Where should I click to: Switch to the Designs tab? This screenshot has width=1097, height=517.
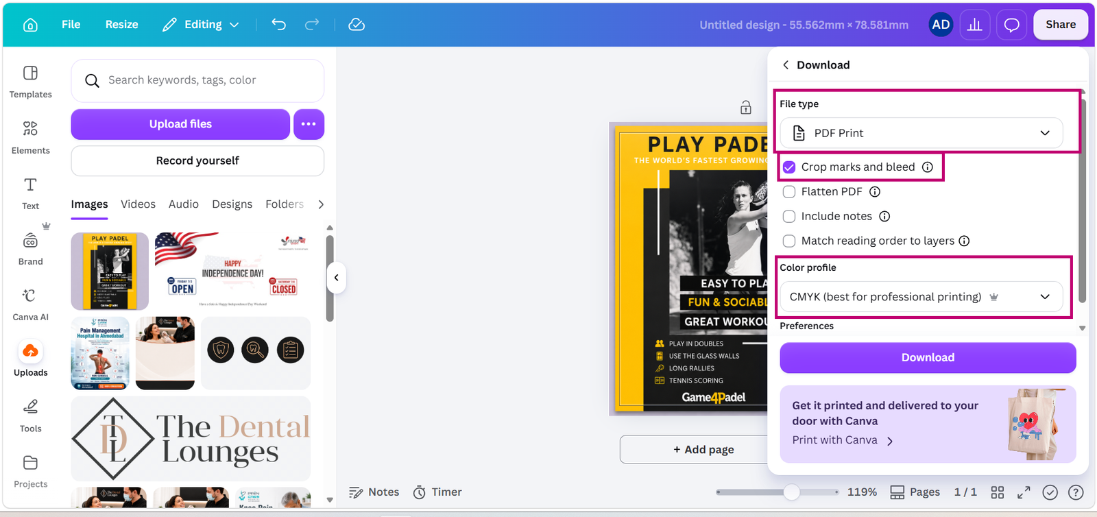(232, 204)
